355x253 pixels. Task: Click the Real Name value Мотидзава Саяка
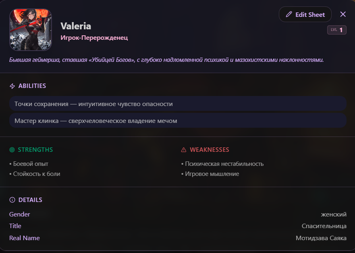(x=321, y=238)
